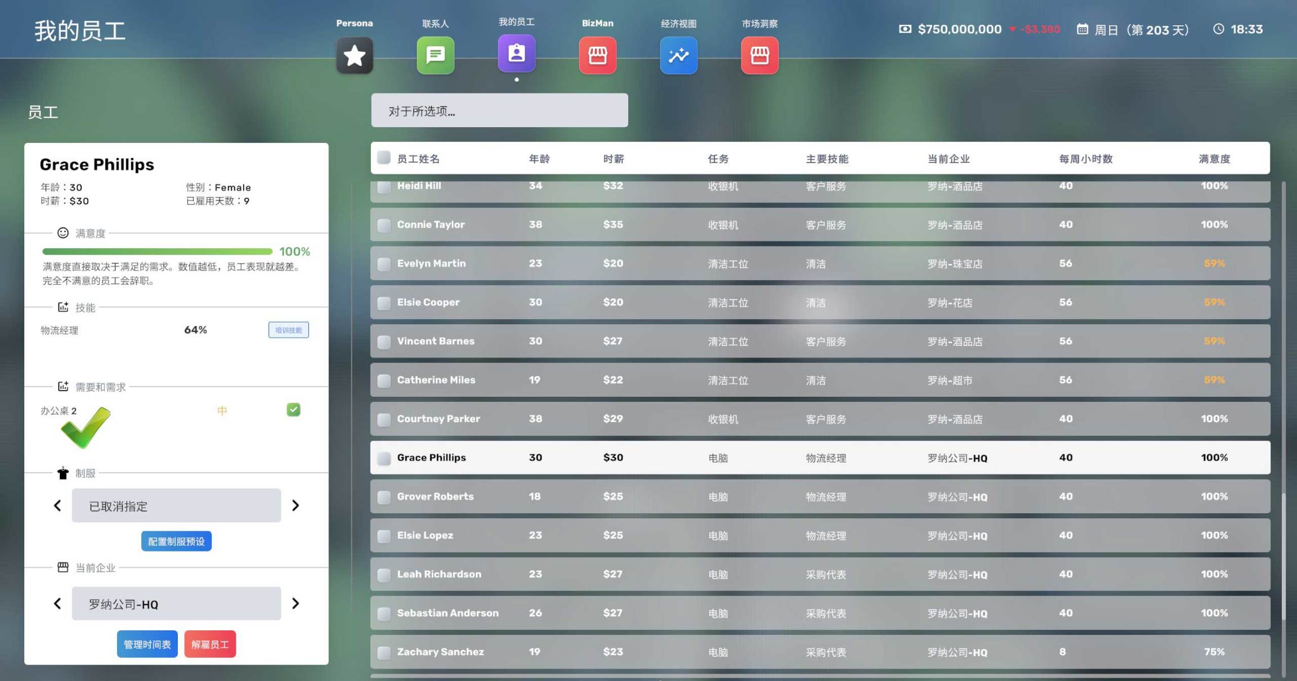Click the 需要和需求 section icon
This screenshot has height=681, width=1297.
[63, 386]
